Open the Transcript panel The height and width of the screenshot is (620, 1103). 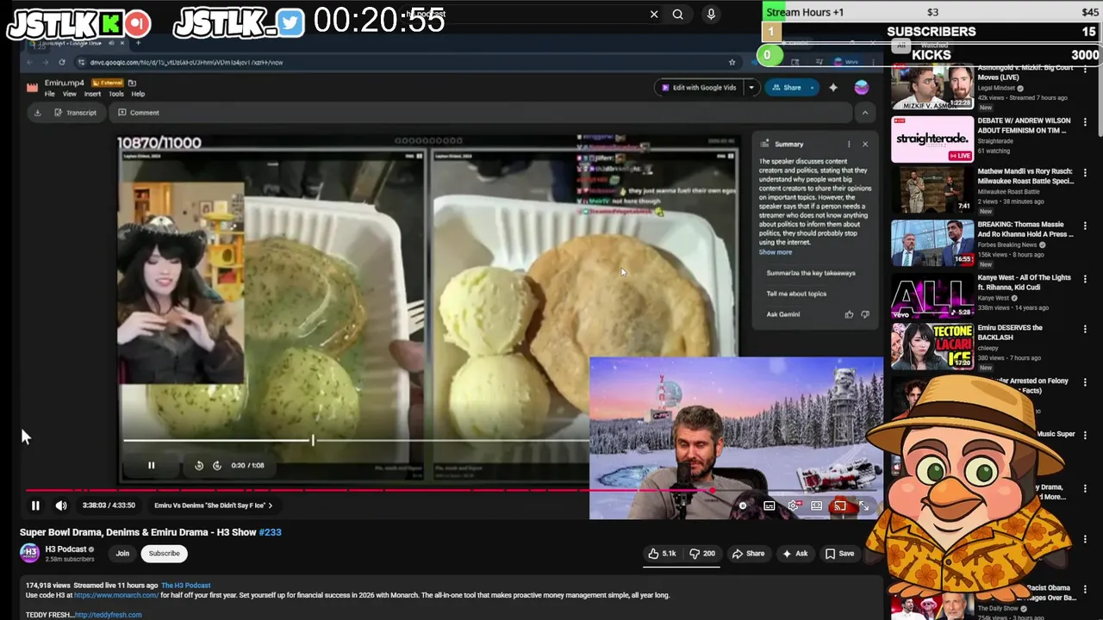(x=76, y=112)
